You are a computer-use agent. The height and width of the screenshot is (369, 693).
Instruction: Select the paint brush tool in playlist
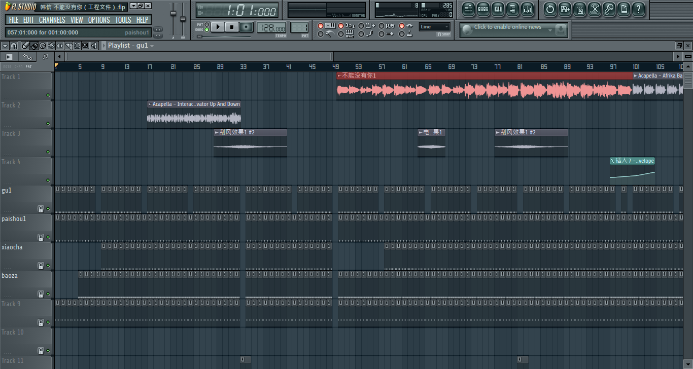34,46
